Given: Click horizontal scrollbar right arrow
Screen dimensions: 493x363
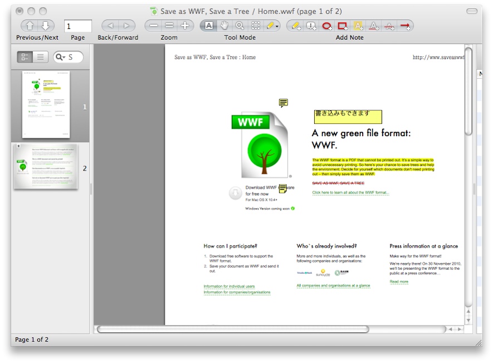Looking at the screenshot, I should [460, 330].
